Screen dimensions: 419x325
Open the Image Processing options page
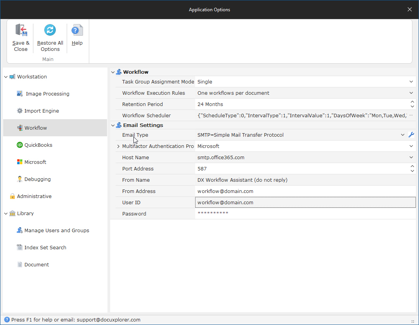(x=47, y=94)
